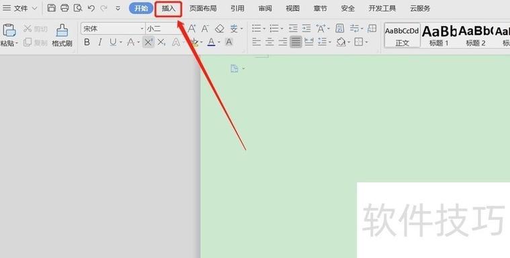Click the 粘贴 clipboard icon
The height and width of the screenshot is (258, 510).
(9, 30)
